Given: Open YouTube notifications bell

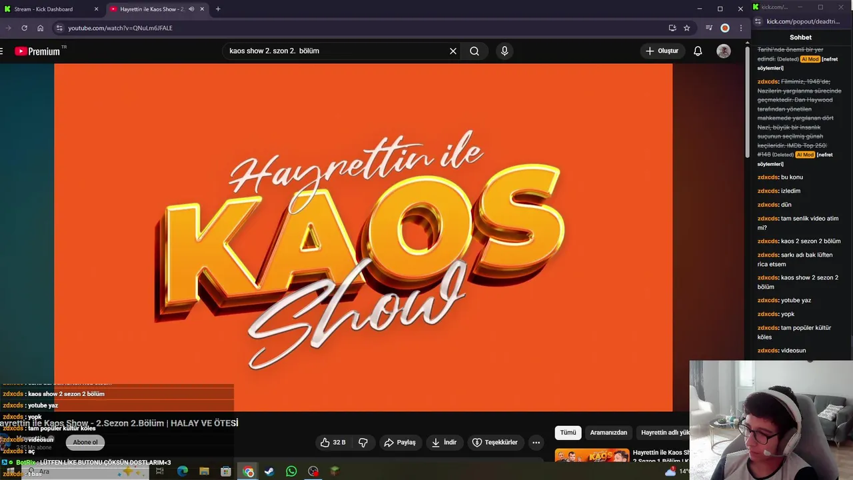Looking at the screenshot, I should click(x=698, y=51).
